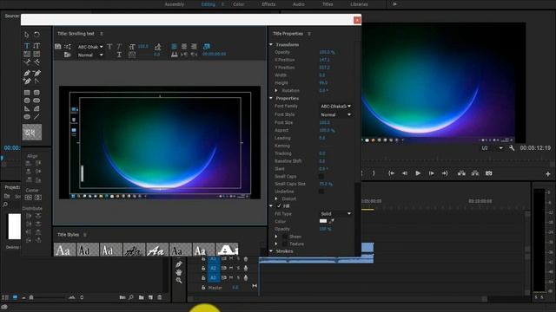The image size is (556, 312).
Task: Open the Program Monitor button editor plus
Action: [548, 174]
